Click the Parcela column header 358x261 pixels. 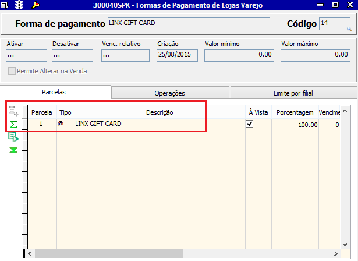click(42, 112)
